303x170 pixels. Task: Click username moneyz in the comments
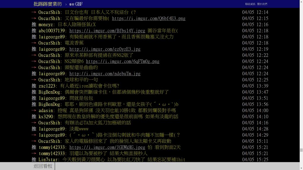click(x=46, y=24)
